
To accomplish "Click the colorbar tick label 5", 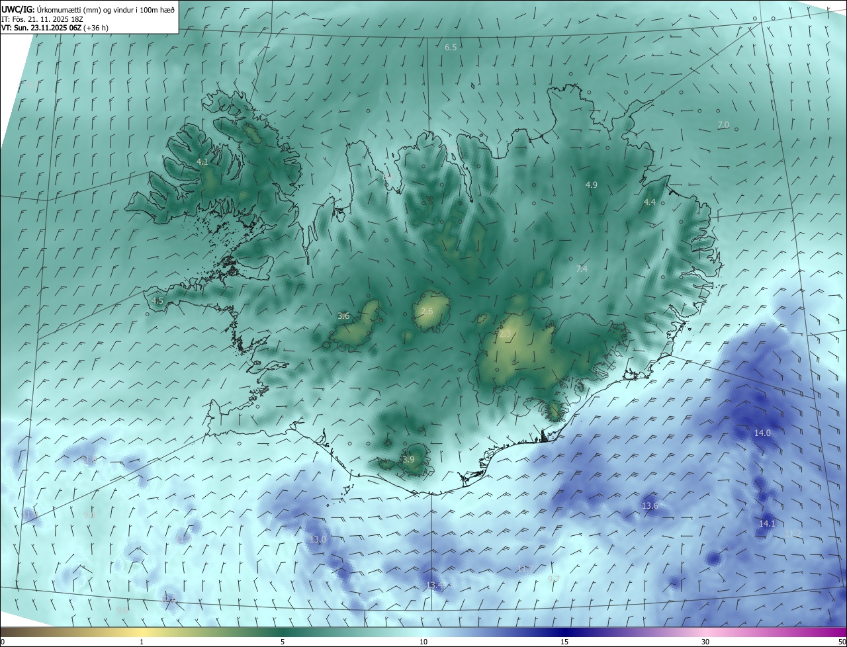I will tap(283, 642).
